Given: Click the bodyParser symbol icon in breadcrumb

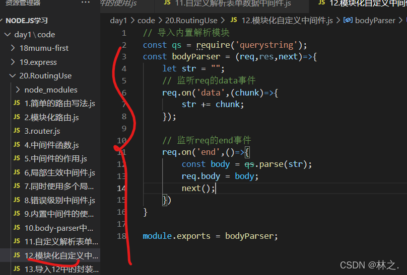Looking at the screenshot, I should pos(348,20).
